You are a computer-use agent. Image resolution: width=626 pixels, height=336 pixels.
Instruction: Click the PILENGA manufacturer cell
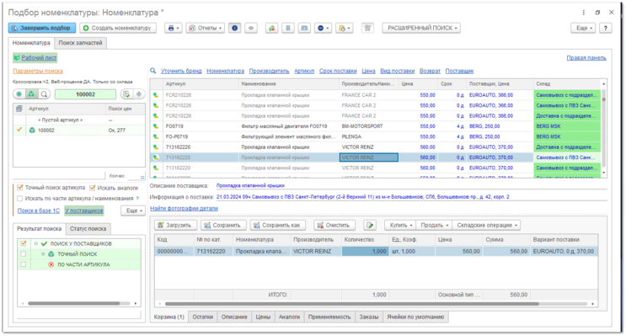pos(368,136)
